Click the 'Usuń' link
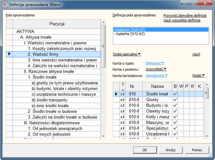This screenshot has height=160, width=215. [196, 54]
